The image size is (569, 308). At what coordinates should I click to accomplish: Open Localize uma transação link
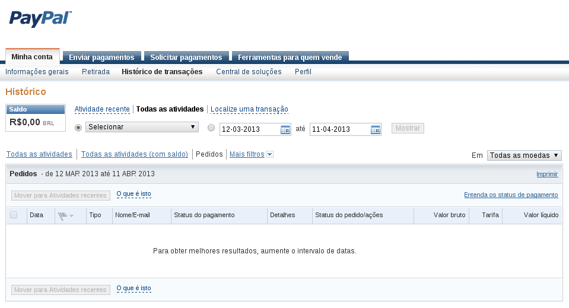249,109
